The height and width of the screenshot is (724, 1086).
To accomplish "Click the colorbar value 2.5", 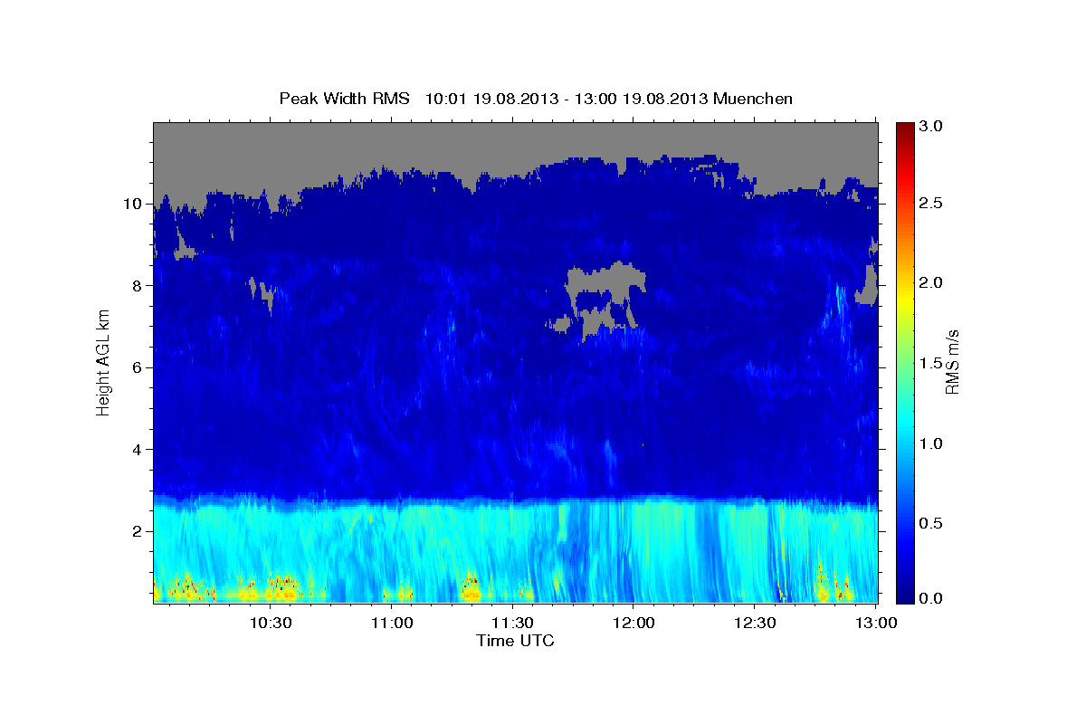I will pyautogui.click(x=933, y=204).
